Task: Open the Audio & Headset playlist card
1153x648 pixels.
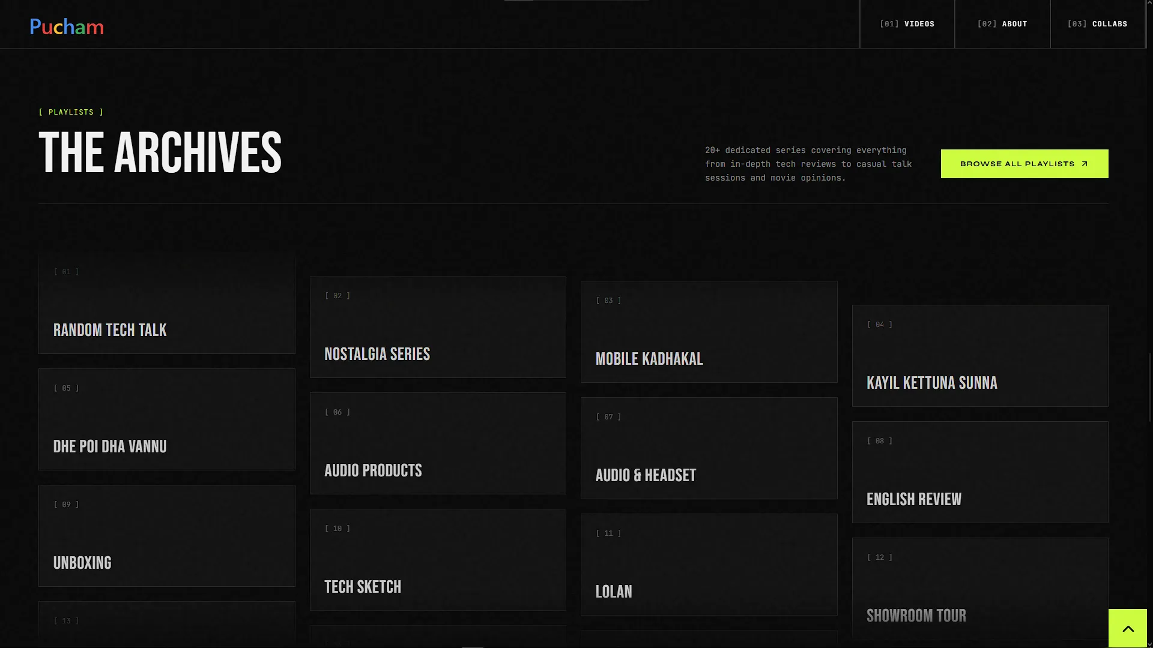Action: [x=709, y=448]
